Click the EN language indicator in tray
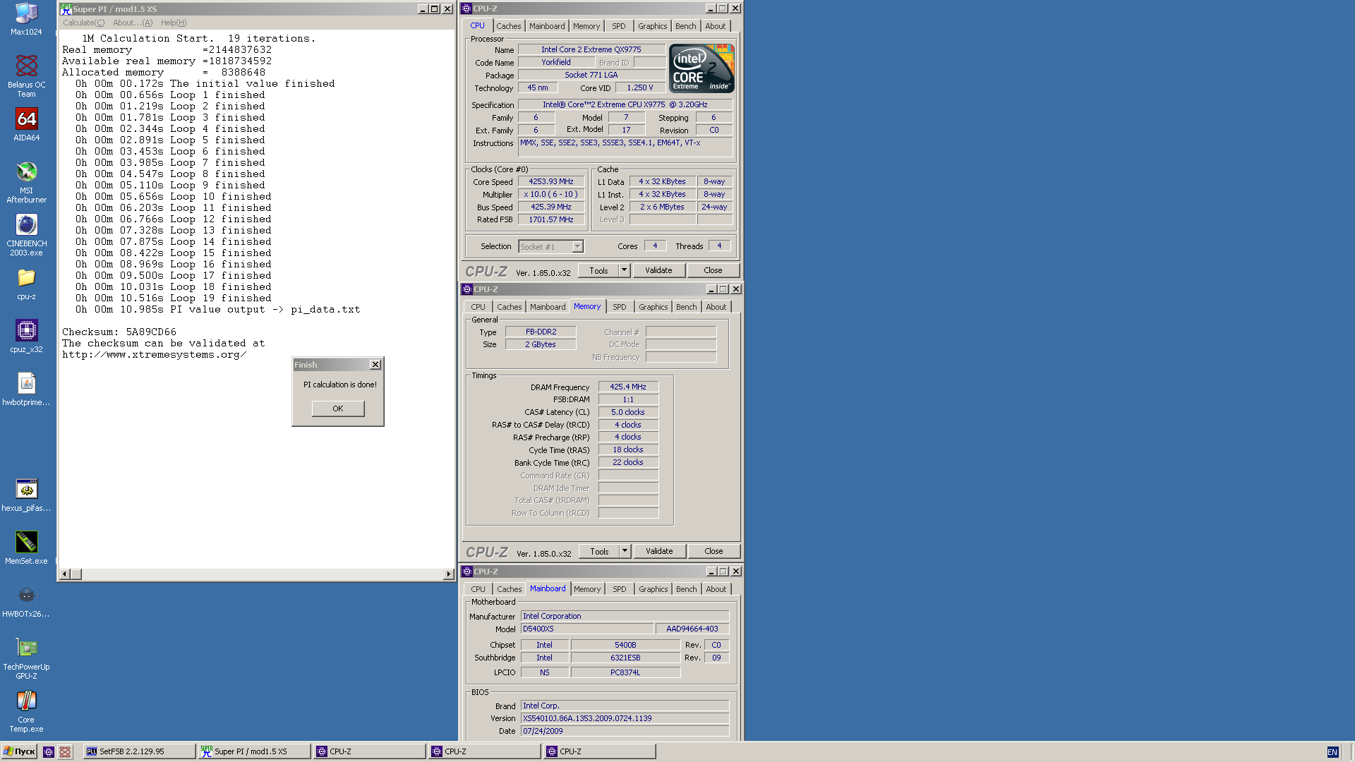The width and height of the screenshot is (1355, 762). tap(1332, 751)
